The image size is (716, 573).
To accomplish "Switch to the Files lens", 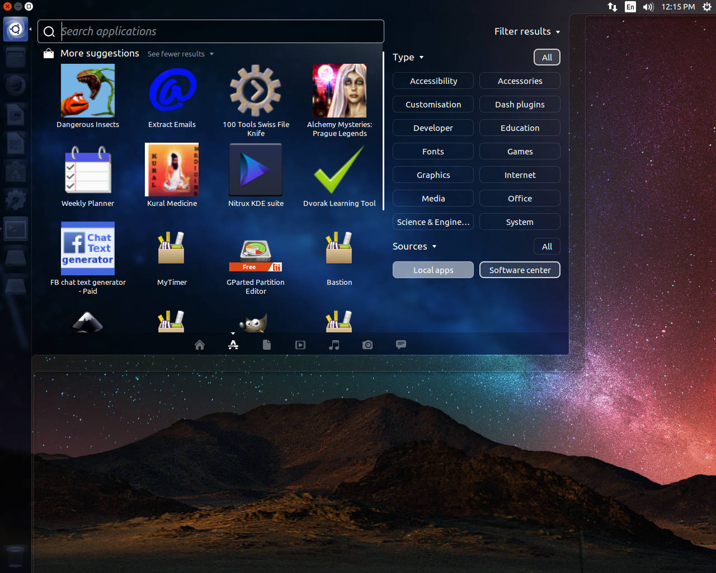I will [x=267, y=345].
